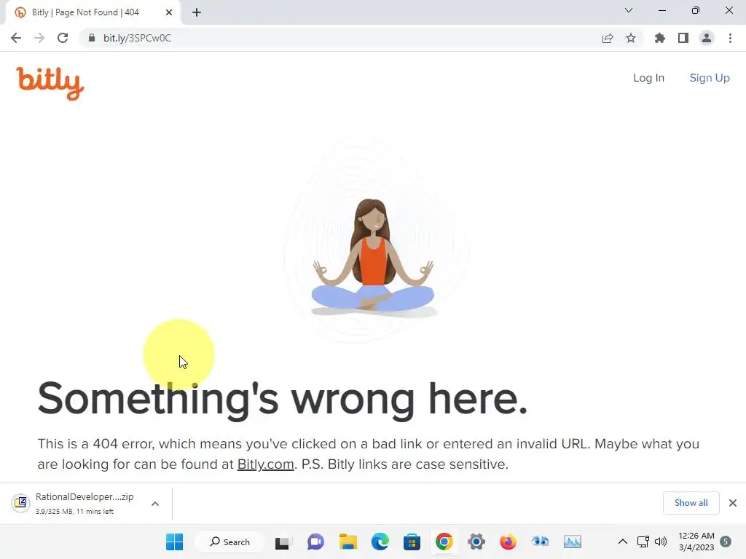
Task: Click Log In link
Action: [x=648, y=78]
